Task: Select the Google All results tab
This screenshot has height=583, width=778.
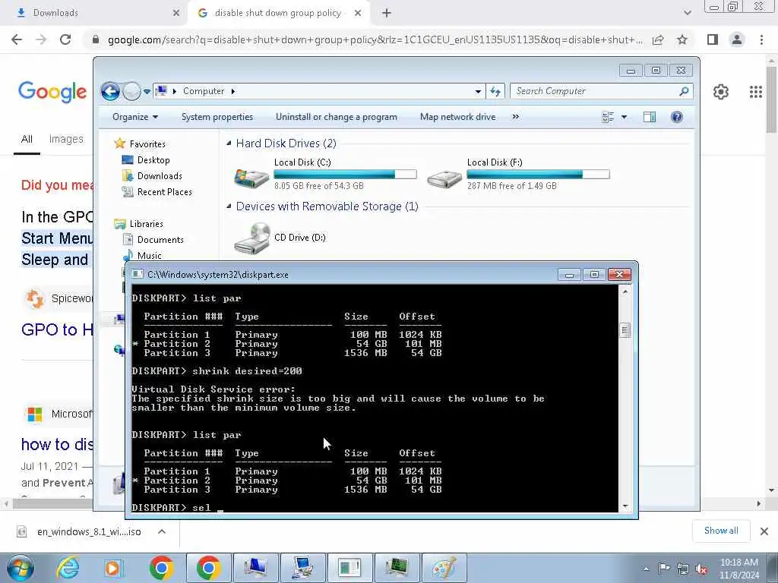Action: pyautogui.click(x=27, y=140)
